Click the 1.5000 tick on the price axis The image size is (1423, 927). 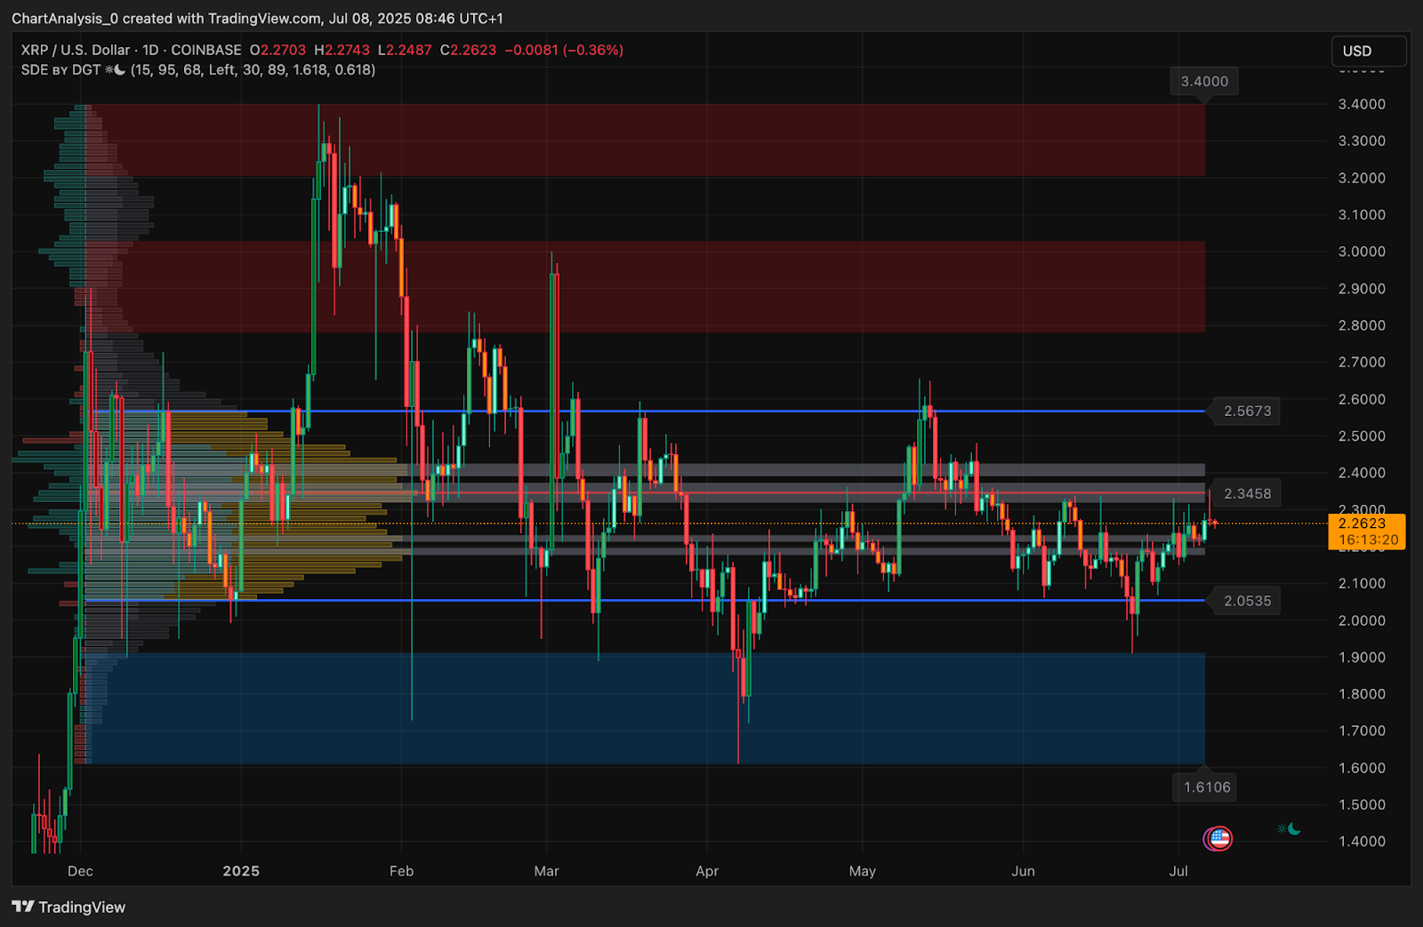[x=1362, y=804]
